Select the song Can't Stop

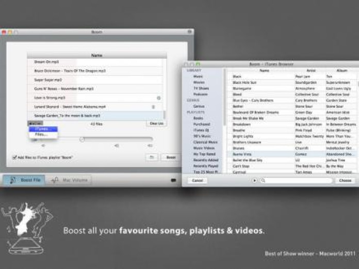pos(292,166)
